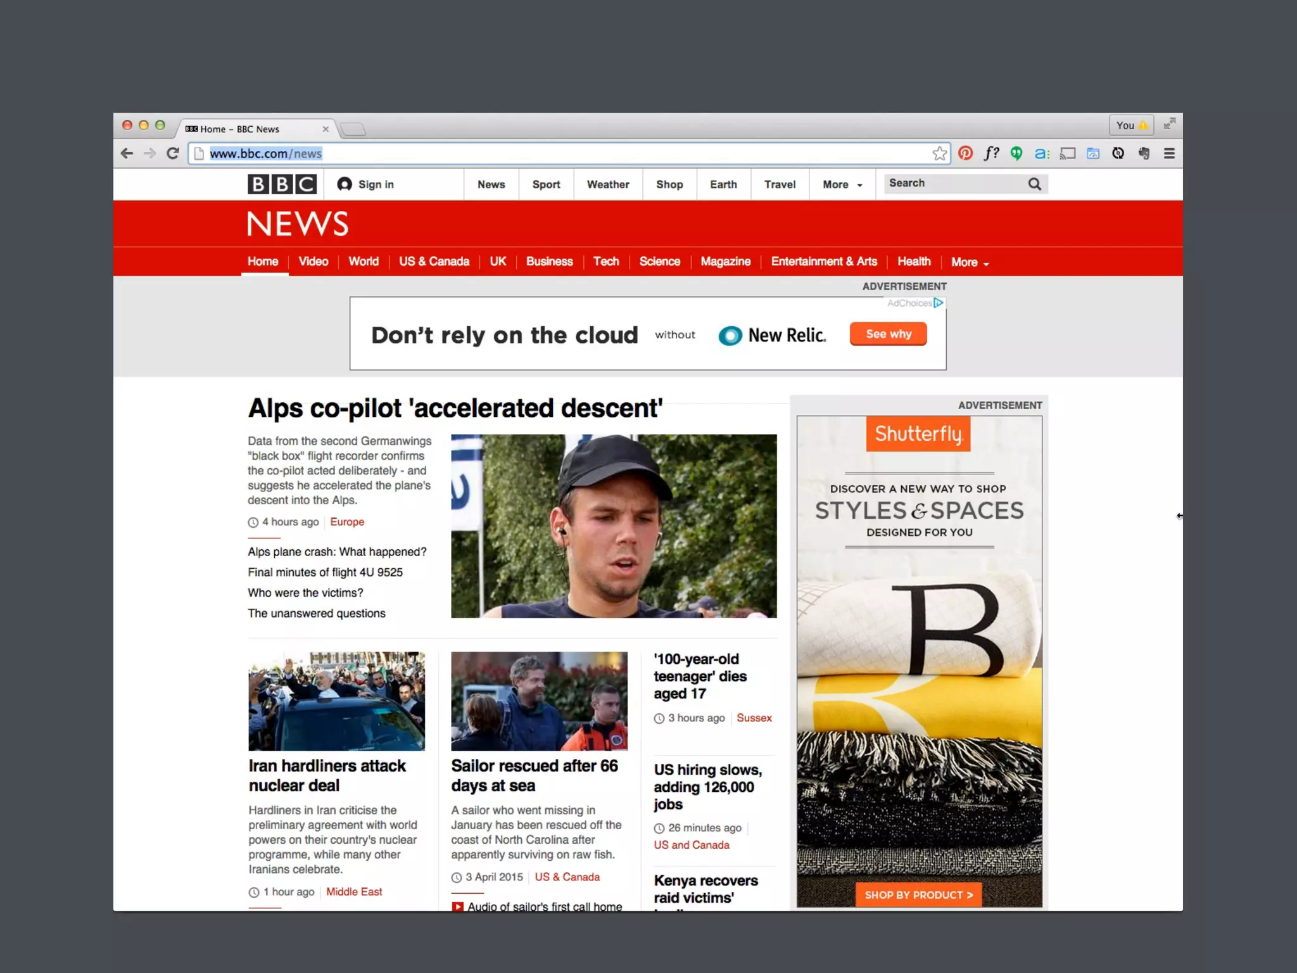This screenshot has height=973, width=1297.
Task: Click the 'See why' ad button
Action: coord(888,334)
